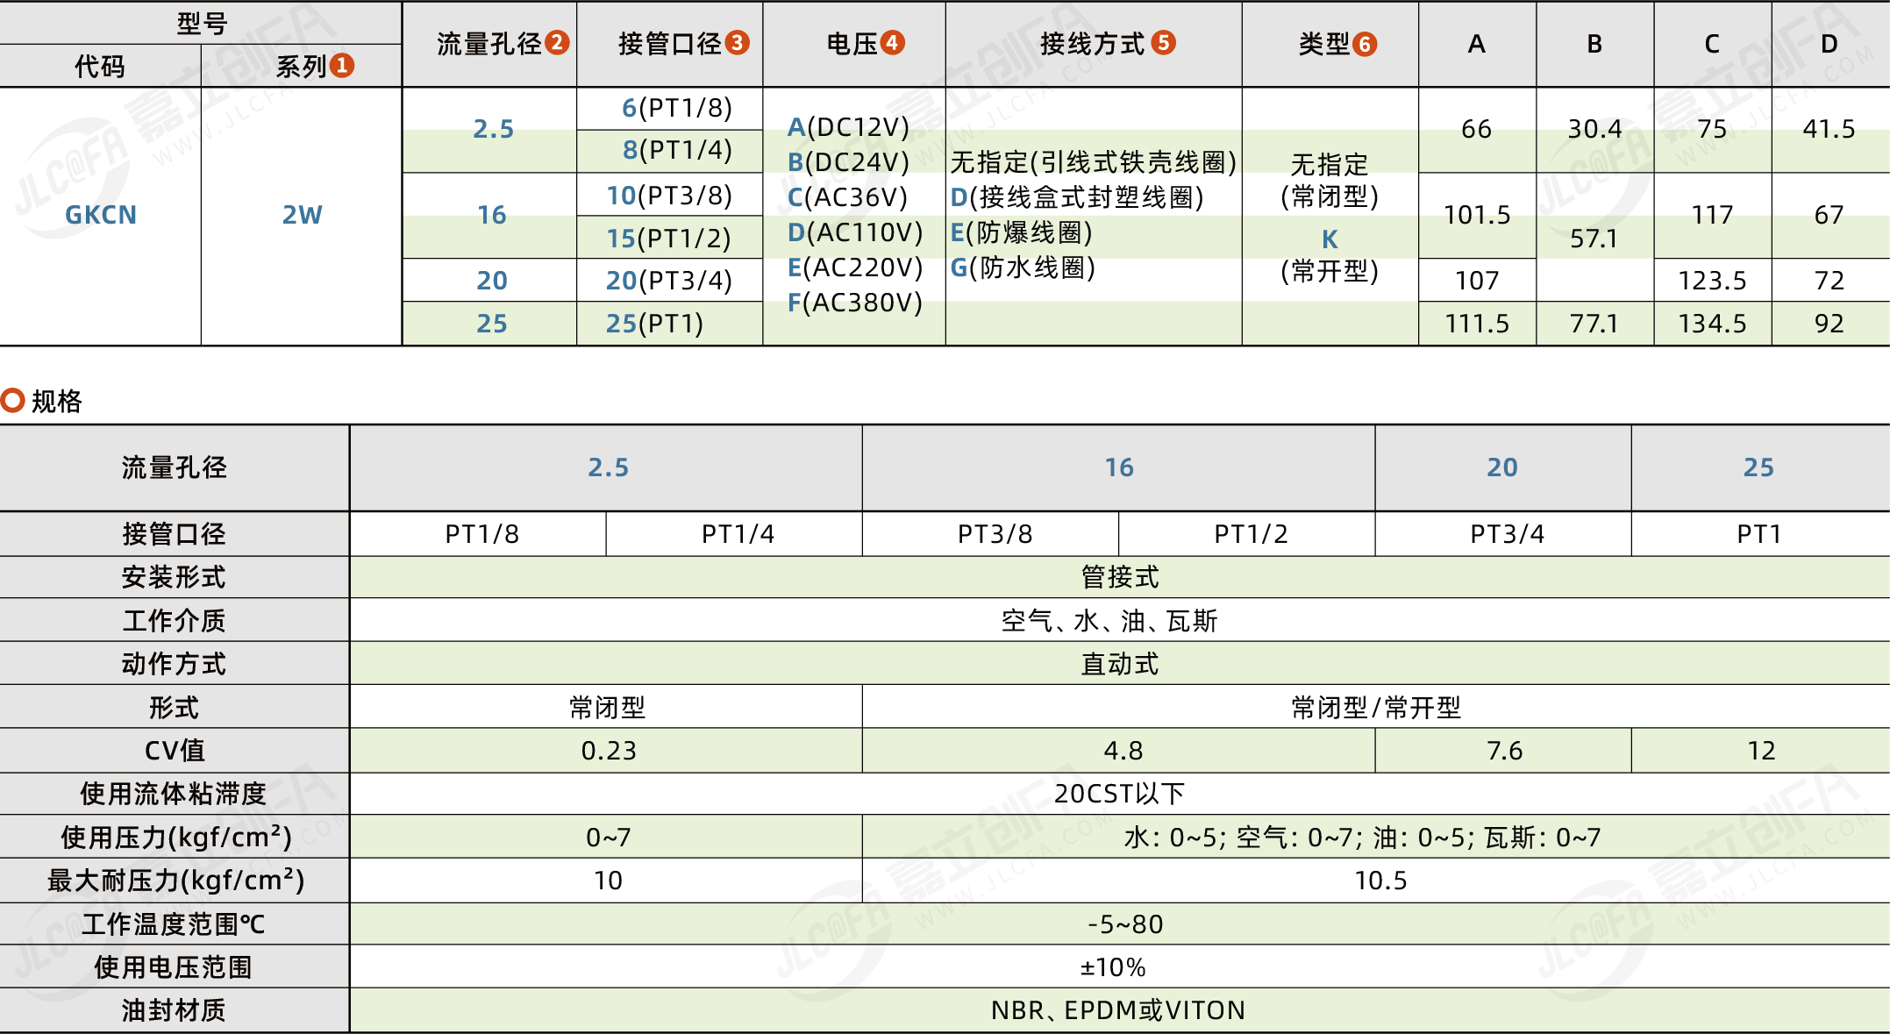
Task: Select wiring option G(防水线圈)
Action: pos(1023,267)
